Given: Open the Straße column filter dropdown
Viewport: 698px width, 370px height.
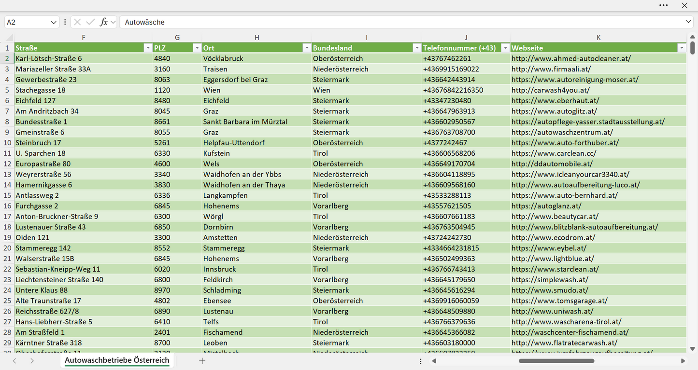Looking at the screenshot, I should tap(148, 48).
